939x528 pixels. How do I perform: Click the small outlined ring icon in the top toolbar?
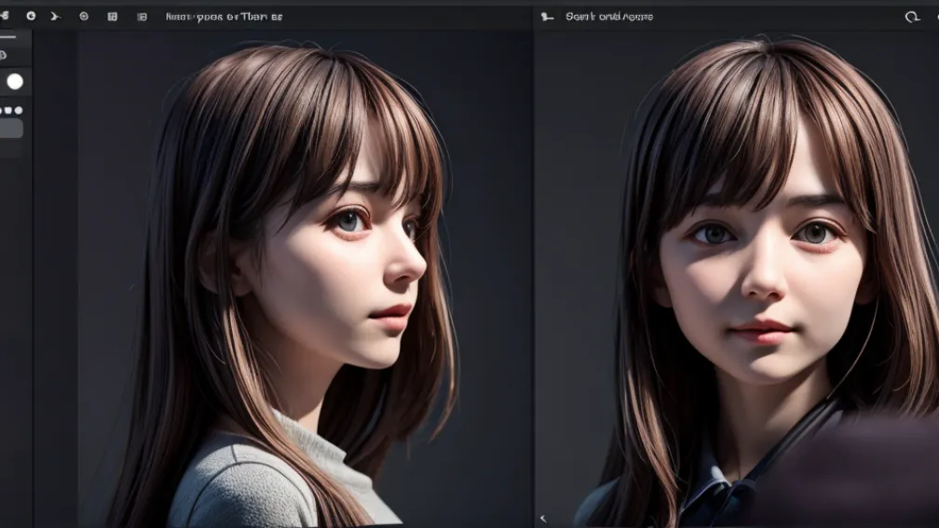tap(84, 16)
